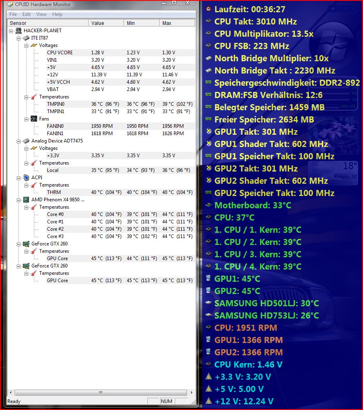Image resolution: width=363 pixels, height=410 pixels.
Task: Click the HACKER-PLANET computer icon
Action: coord(18,31)
